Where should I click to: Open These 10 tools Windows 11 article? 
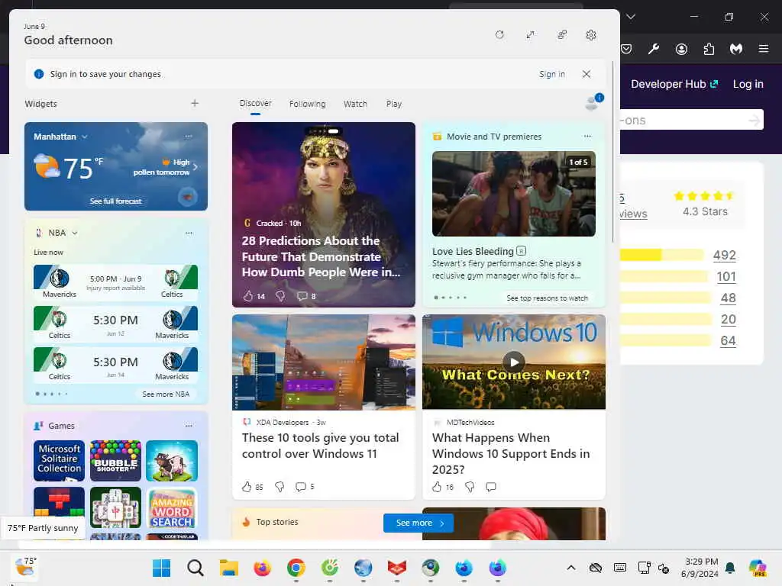(x=320, y=446)
